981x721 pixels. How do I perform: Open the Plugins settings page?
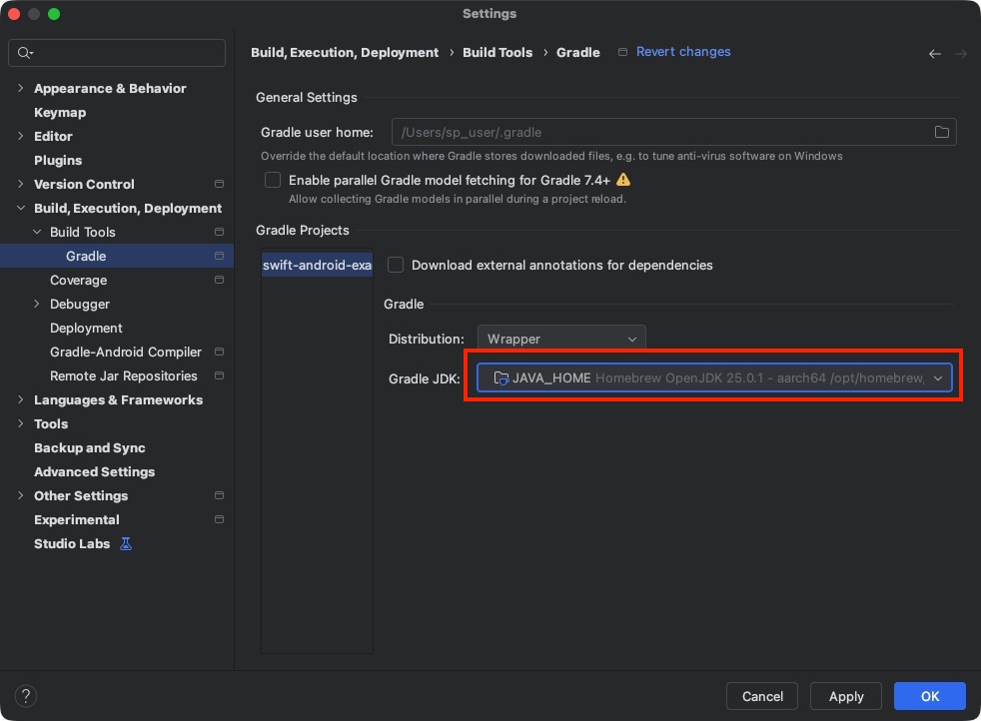pyautogui.click(x=58, y=161)
